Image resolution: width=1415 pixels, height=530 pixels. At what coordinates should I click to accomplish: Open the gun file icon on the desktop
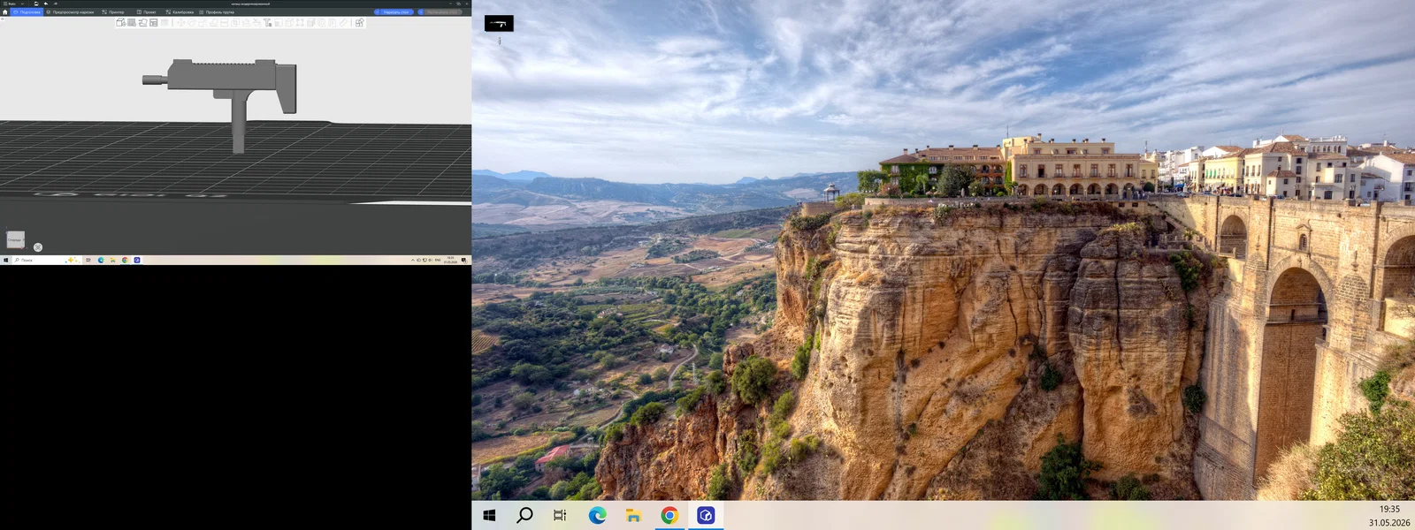[499, 24]
